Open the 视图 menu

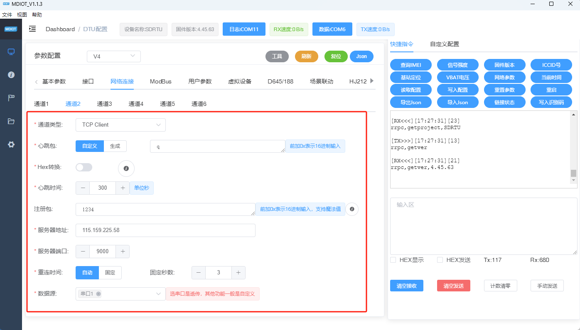coord(22,15)
